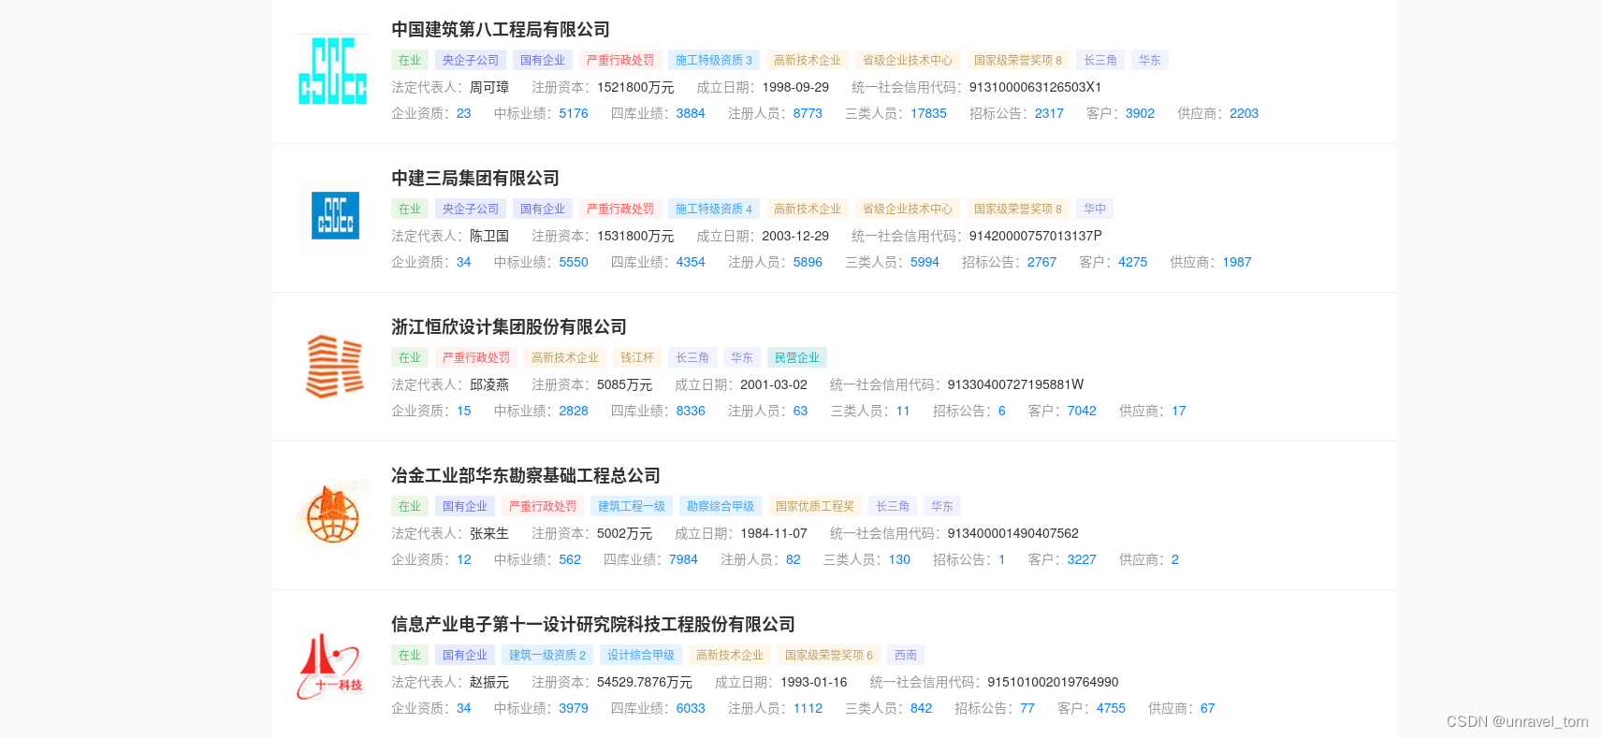The height and width of the screenshot is (738, 1602).
Task: Click 华中 region tag
Action: 1095,209
